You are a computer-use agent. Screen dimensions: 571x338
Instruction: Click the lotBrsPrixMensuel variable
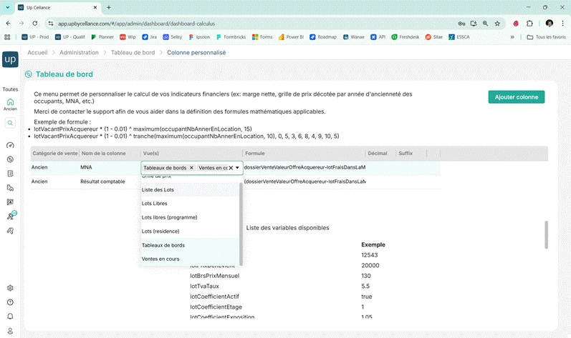(x=214, y=276)
